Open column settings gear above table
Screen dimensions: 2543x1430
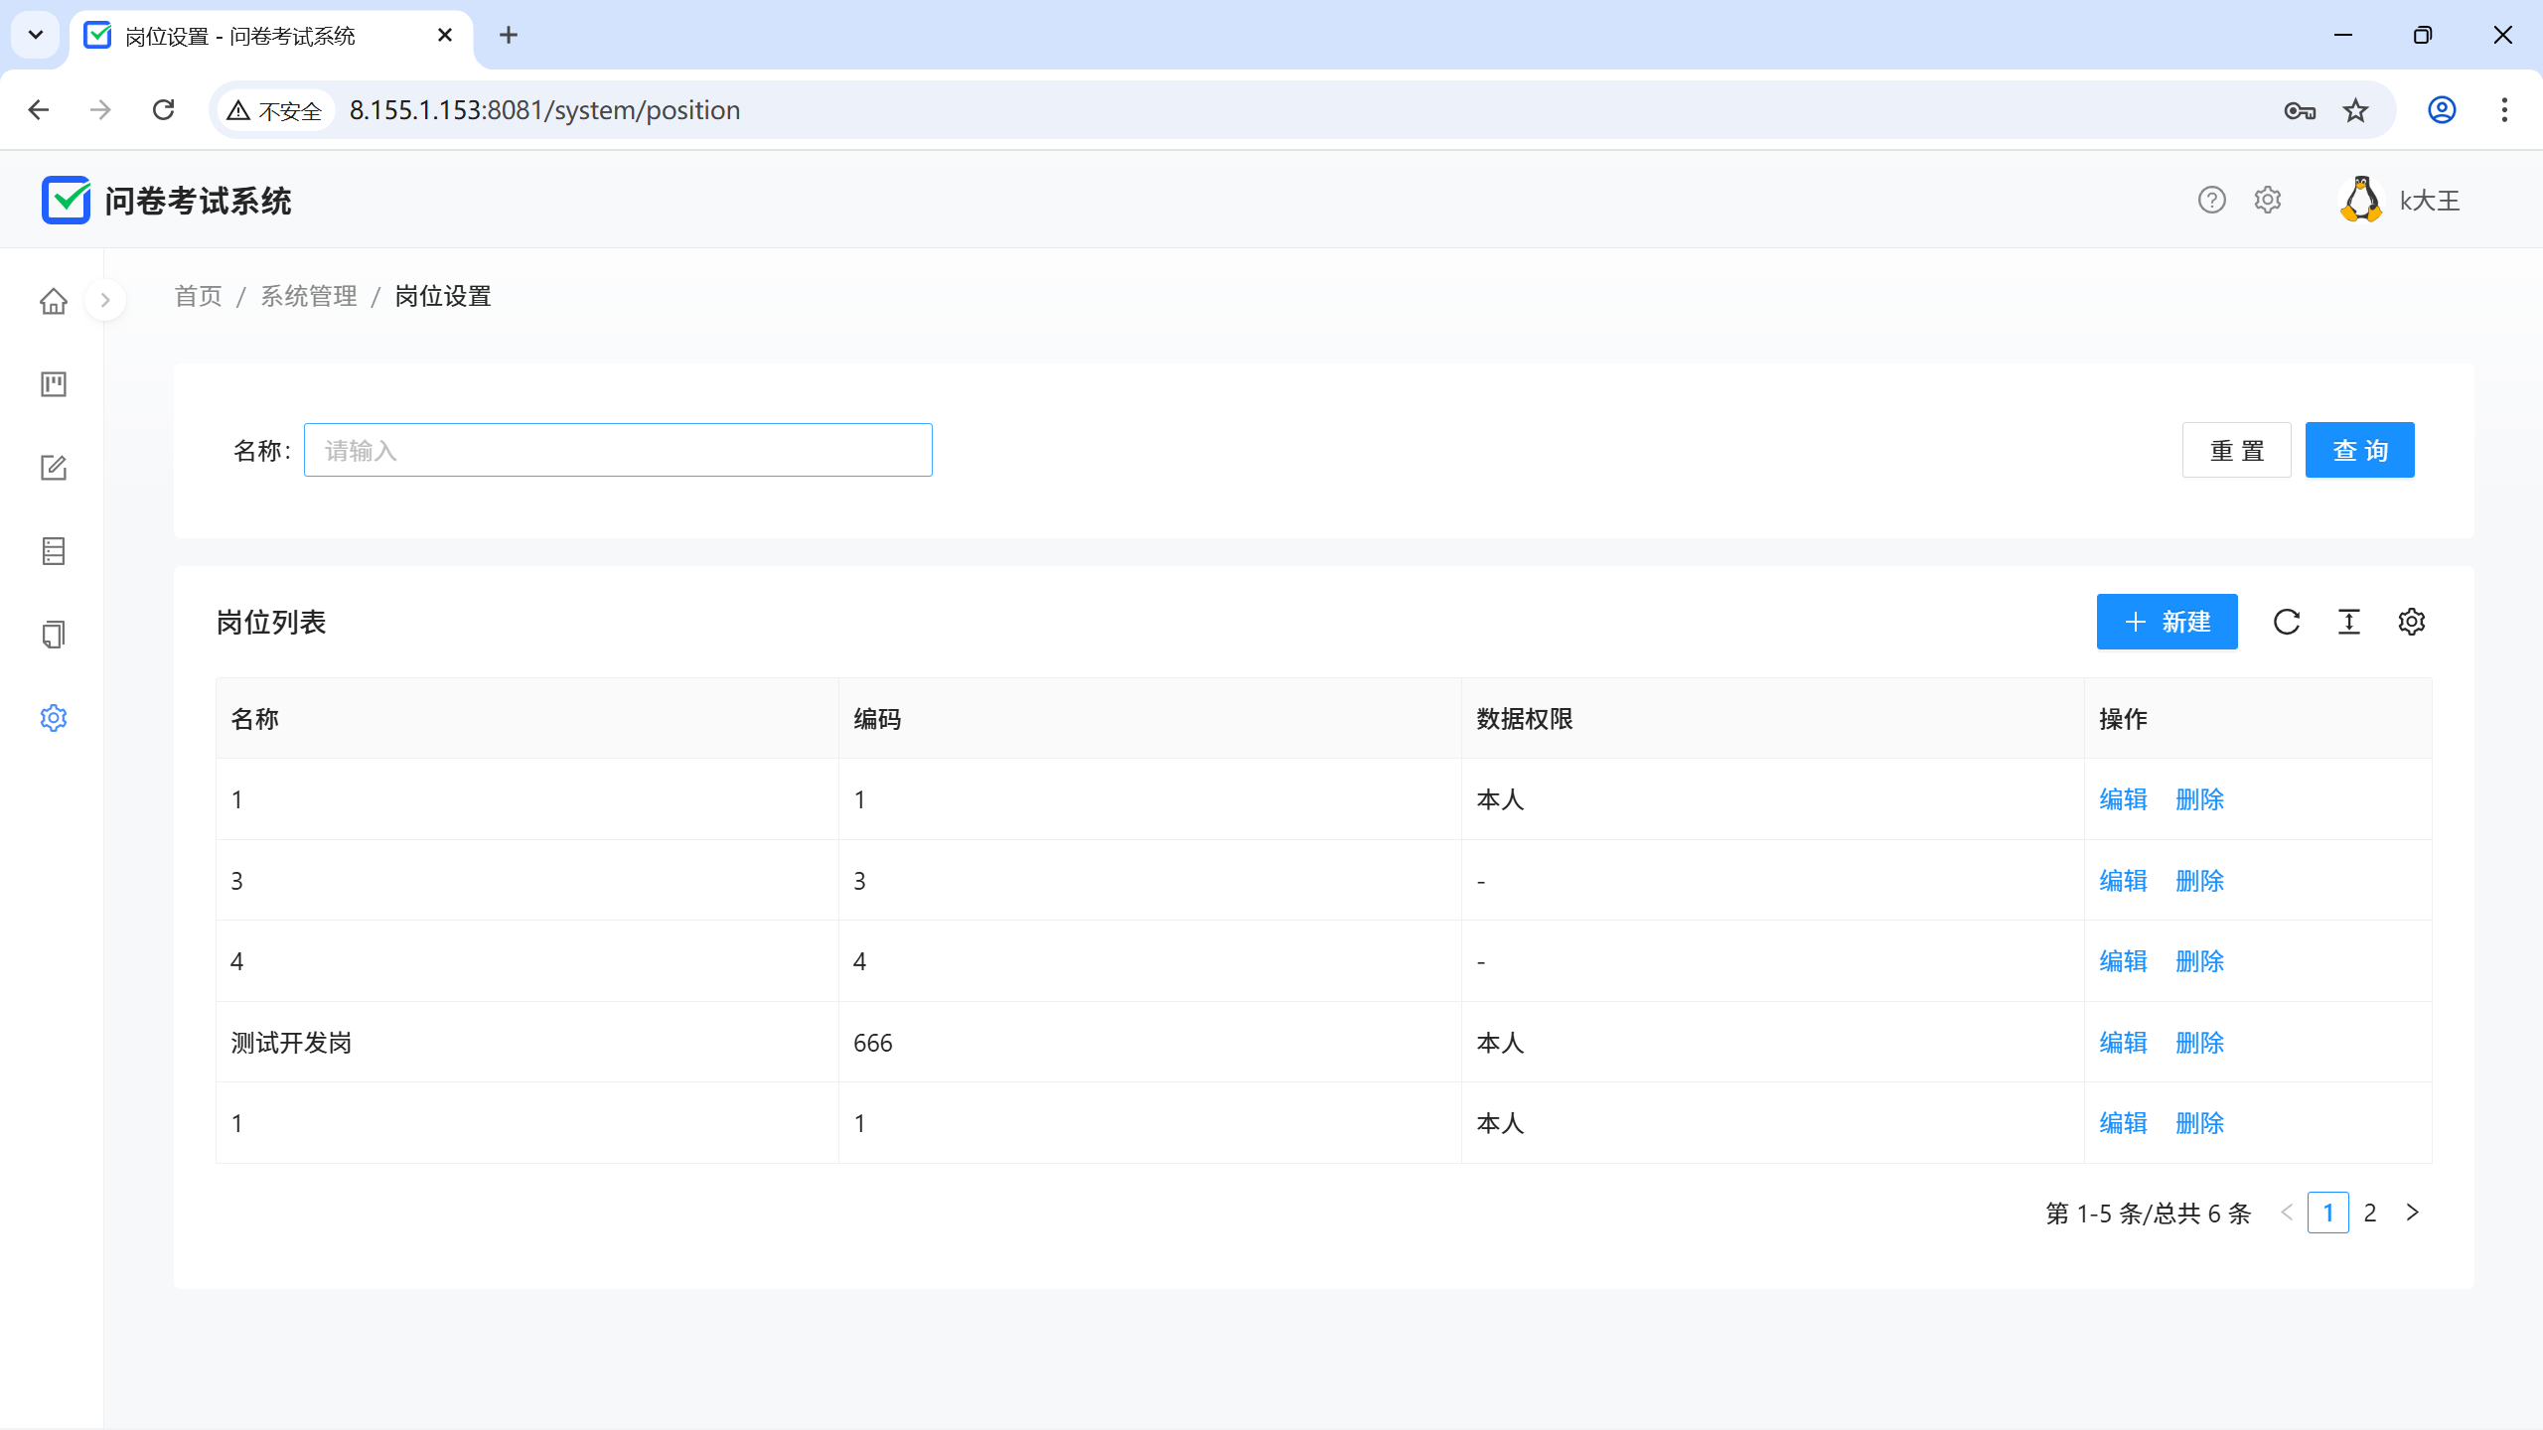pos(2412,622)
